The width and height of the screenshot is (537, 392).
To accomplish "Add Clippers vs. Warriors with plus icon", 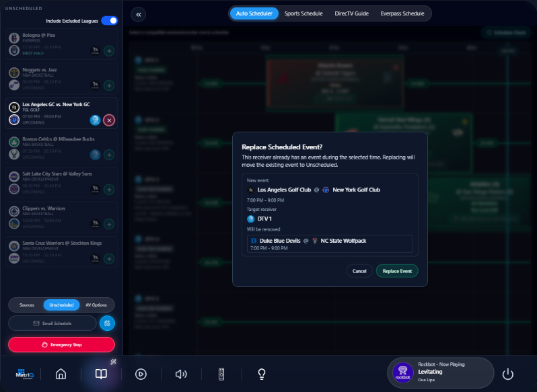I will click(109, 224).
